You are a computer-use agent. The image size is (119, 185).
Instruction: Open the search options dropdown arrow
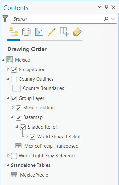[x=113, y=19]
